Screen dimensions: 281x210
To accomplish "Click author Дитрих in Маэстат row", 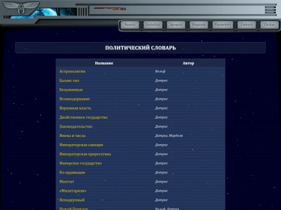I will pos(161,181).
